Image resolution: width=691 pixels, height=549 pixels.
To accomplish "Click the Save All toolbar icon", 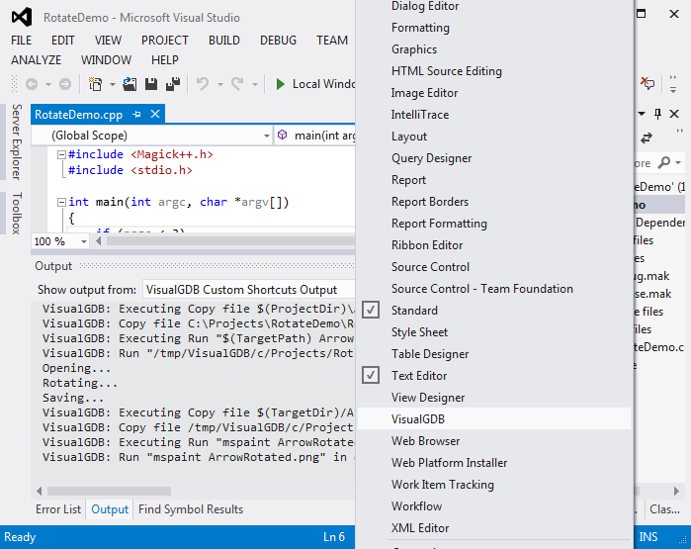I will pyautogui.click(x=173, y=84).
